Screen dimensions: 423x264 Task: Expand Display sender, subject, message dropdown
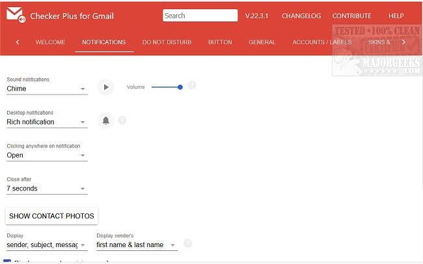click(47, 245)
